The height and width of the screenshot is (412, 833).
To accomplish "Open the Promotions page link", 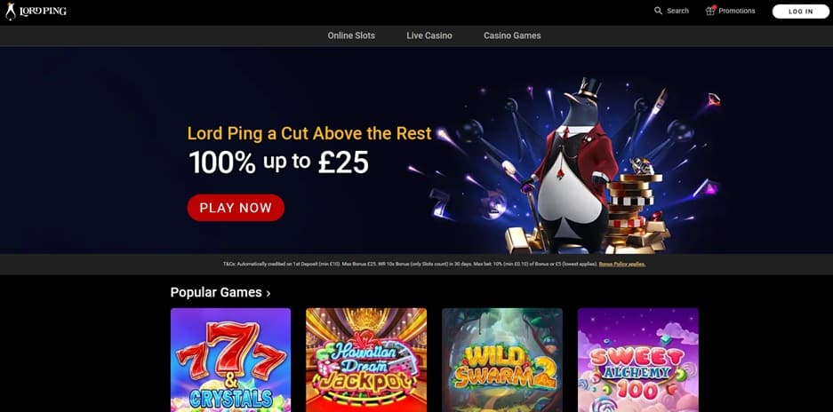I will tap(736, 11).
